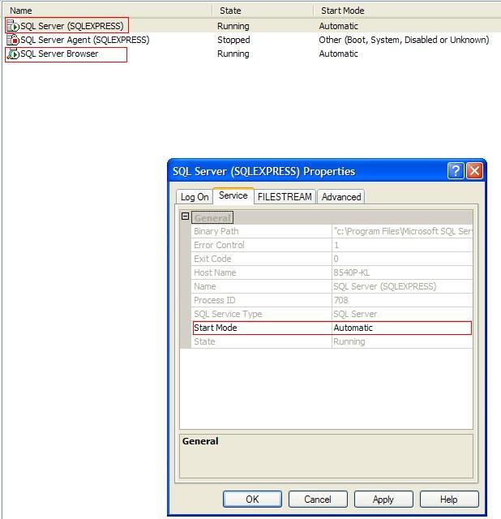This screenshot has width=501, height=519.
Task: Select the SQL Server (SQLEXPRESS) row name
Action: [72, 26]
